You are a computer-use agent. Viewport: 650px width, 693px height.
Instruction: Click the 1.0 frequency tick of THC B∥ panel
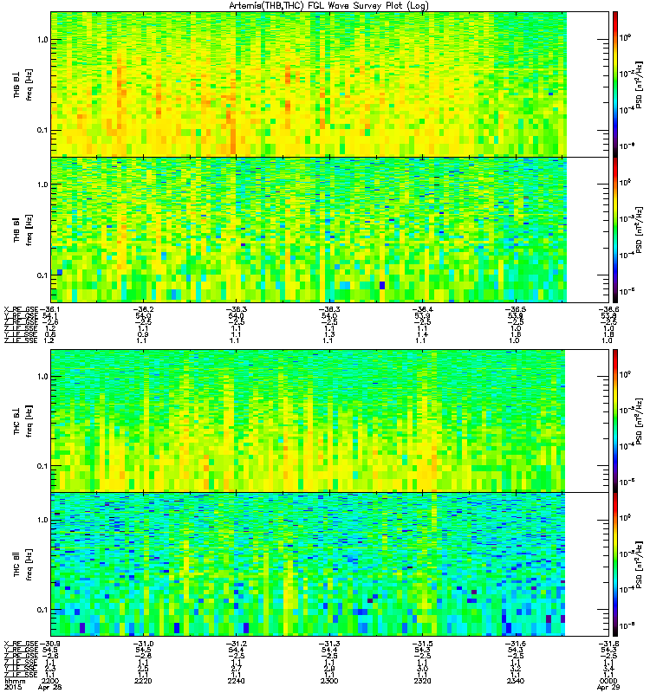pos(42,520)
